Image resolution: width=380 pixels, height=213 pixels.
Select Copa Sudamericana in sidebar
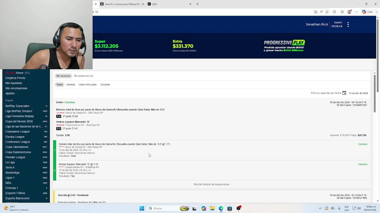(26, 152)
